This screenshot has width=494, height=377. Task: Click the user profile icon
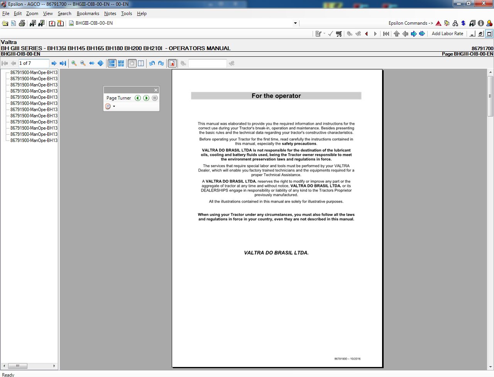(x=489, y=23)
